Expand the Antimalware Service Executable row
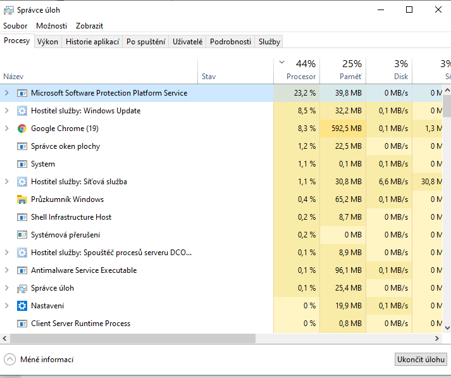The width and height of the screenshot is (451, 378). click(7, 270)
